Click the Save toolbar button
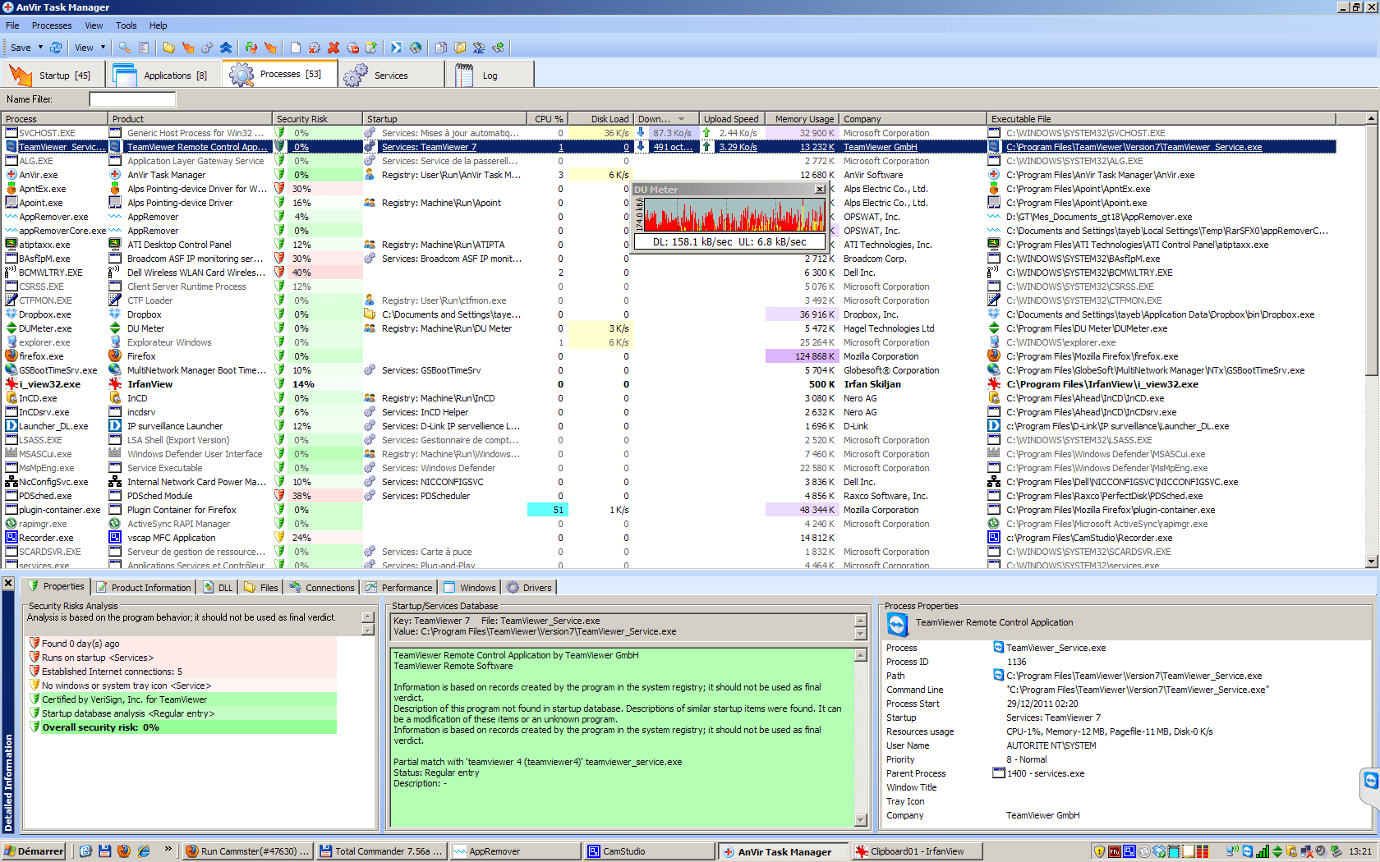The height and width of the screenshot is (862, 1380). (21, 48)
